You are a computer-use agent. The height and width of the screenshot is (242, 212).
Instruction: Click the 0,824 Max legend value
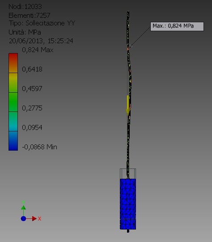click(x=38, y=50)
